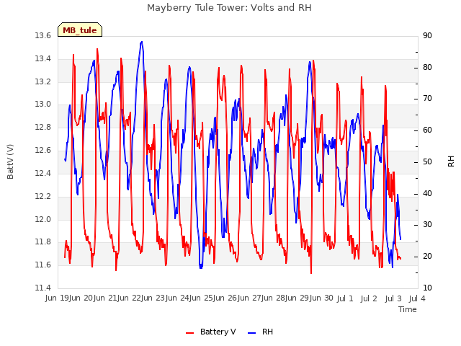This screenshot has width=461, height=346.
Task: Click the 12.4 voltage tick label
Action: click(42, 173)
